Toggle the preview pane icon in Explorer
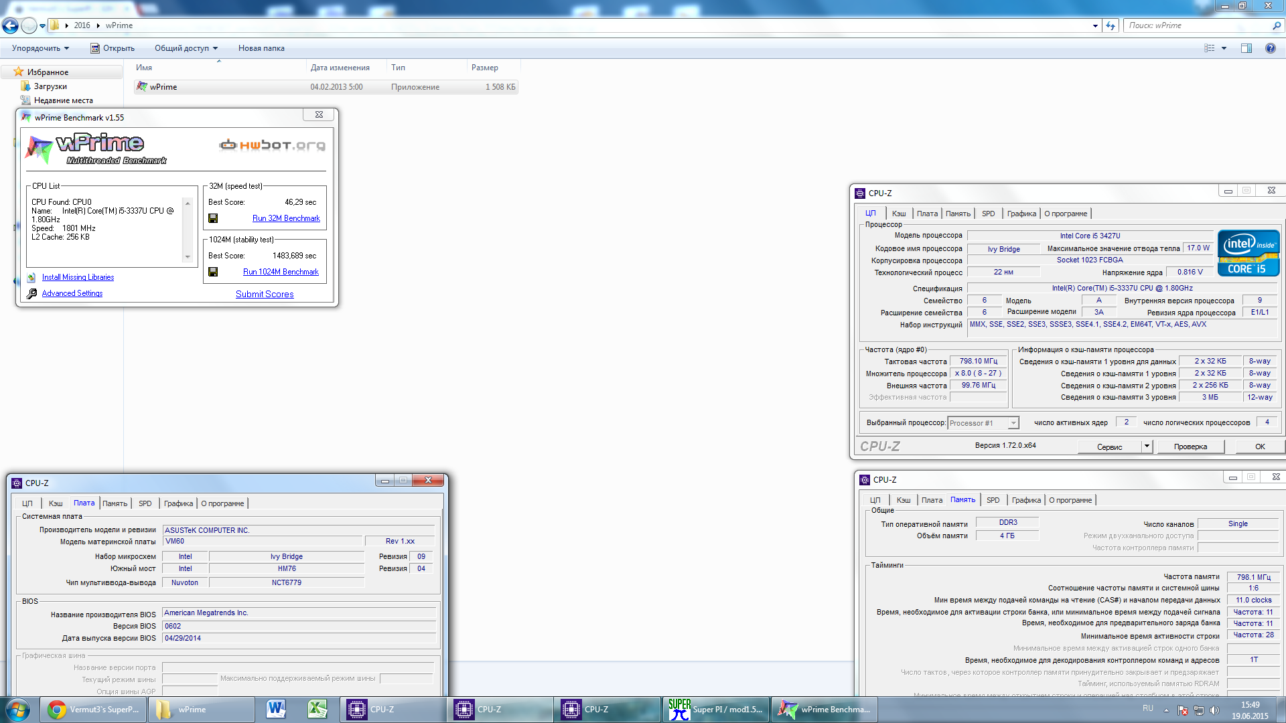This screenshot has height=723, width=1286. tap(1246, 48)
